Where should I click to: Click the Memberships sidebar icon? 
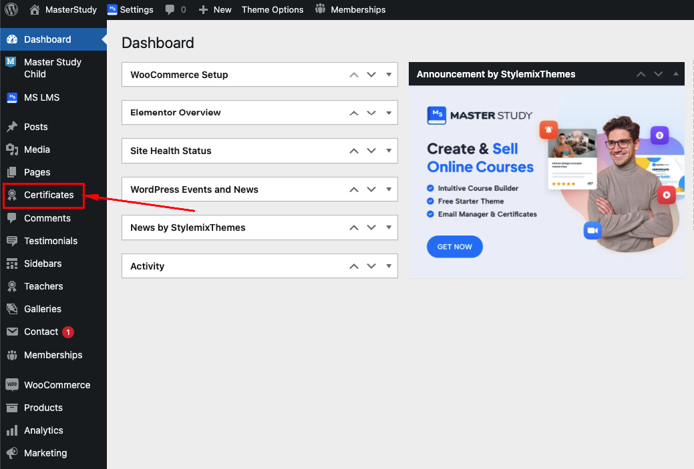point(12,355)
